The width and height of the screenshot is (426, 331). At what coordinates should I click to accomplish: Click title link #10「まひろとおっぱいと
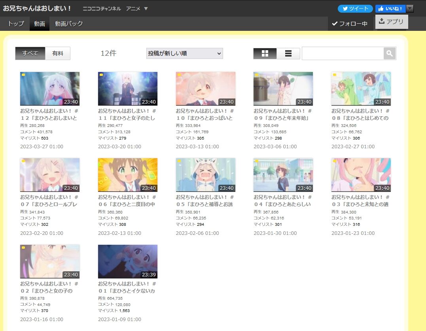[x=204, y=115]
